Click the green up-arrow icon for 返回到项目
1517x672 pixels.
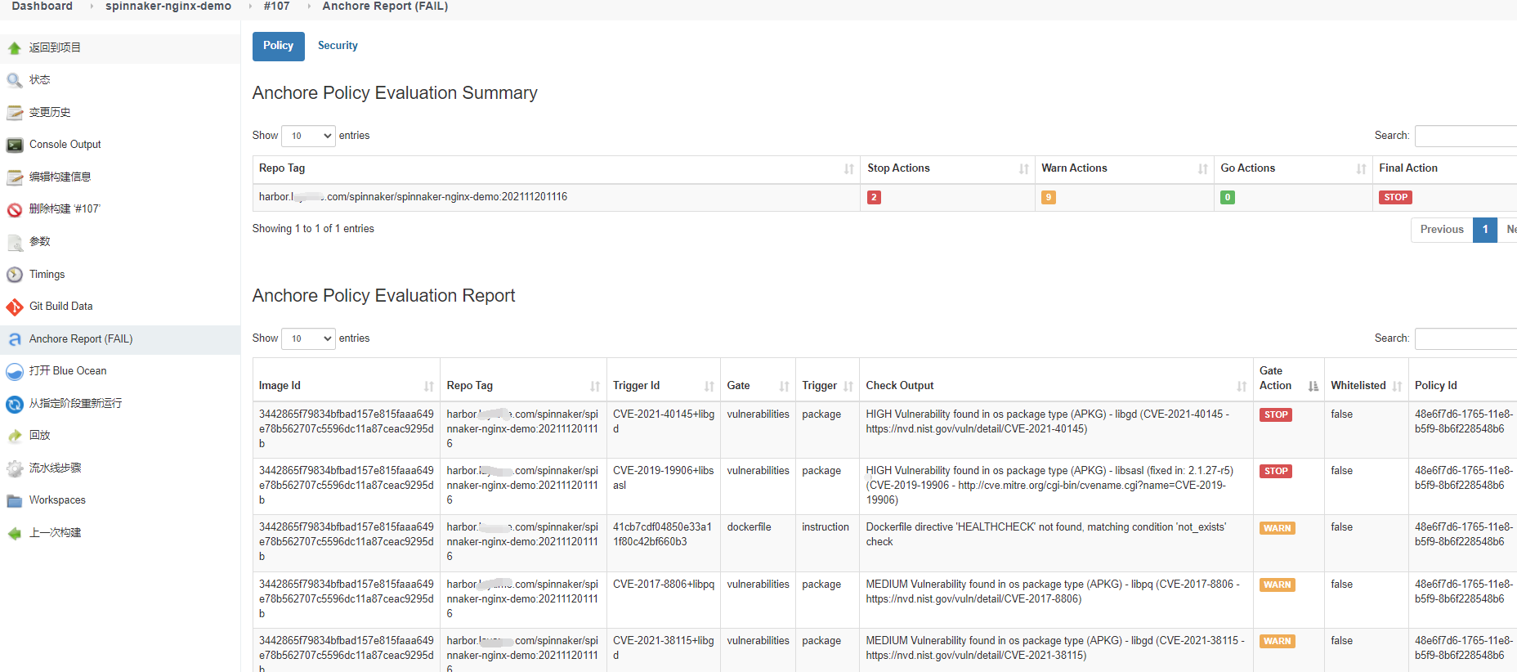(x=15, y=48)
